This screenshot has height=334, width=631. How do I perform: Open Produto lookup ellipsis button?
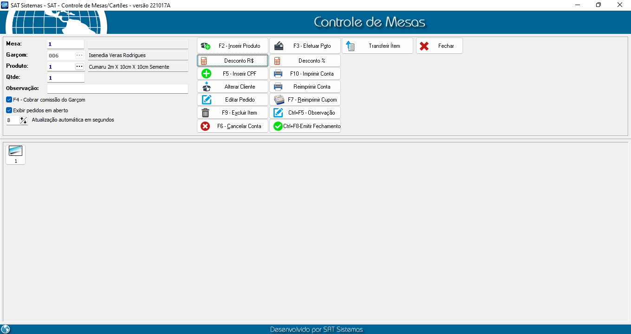tap(79, 67)
